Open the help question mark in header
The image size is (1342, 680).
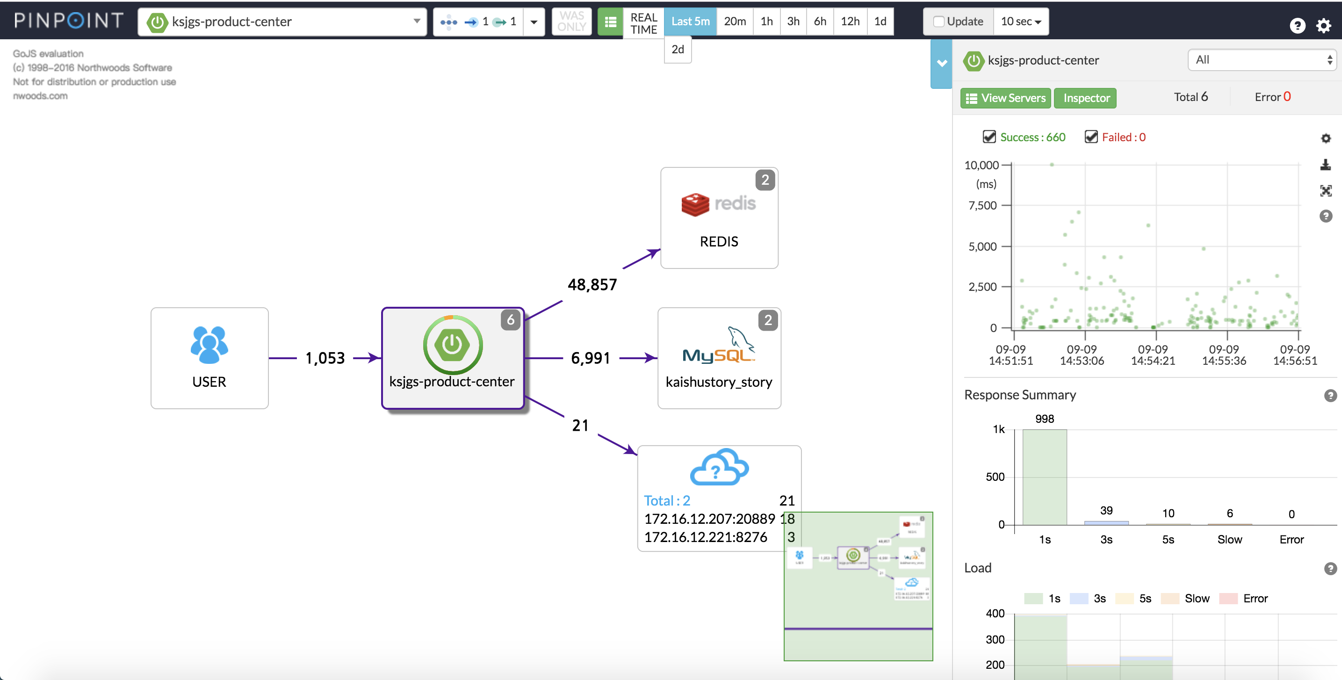(1297, 25)
